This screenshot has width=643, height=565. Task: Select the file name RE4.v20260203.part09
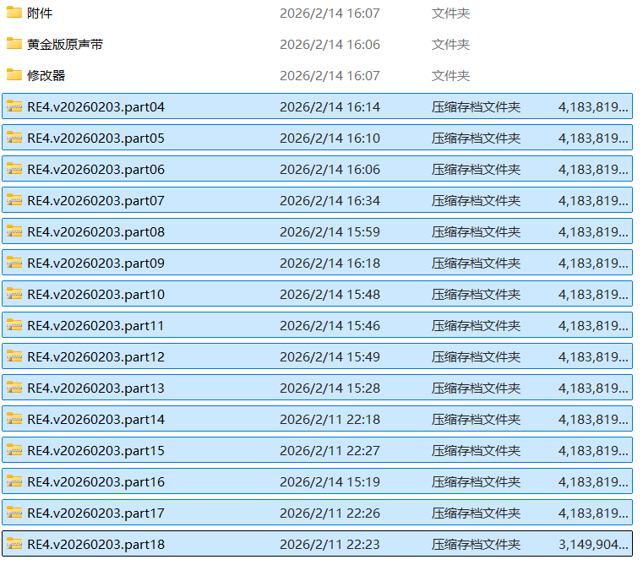point(95,263)
